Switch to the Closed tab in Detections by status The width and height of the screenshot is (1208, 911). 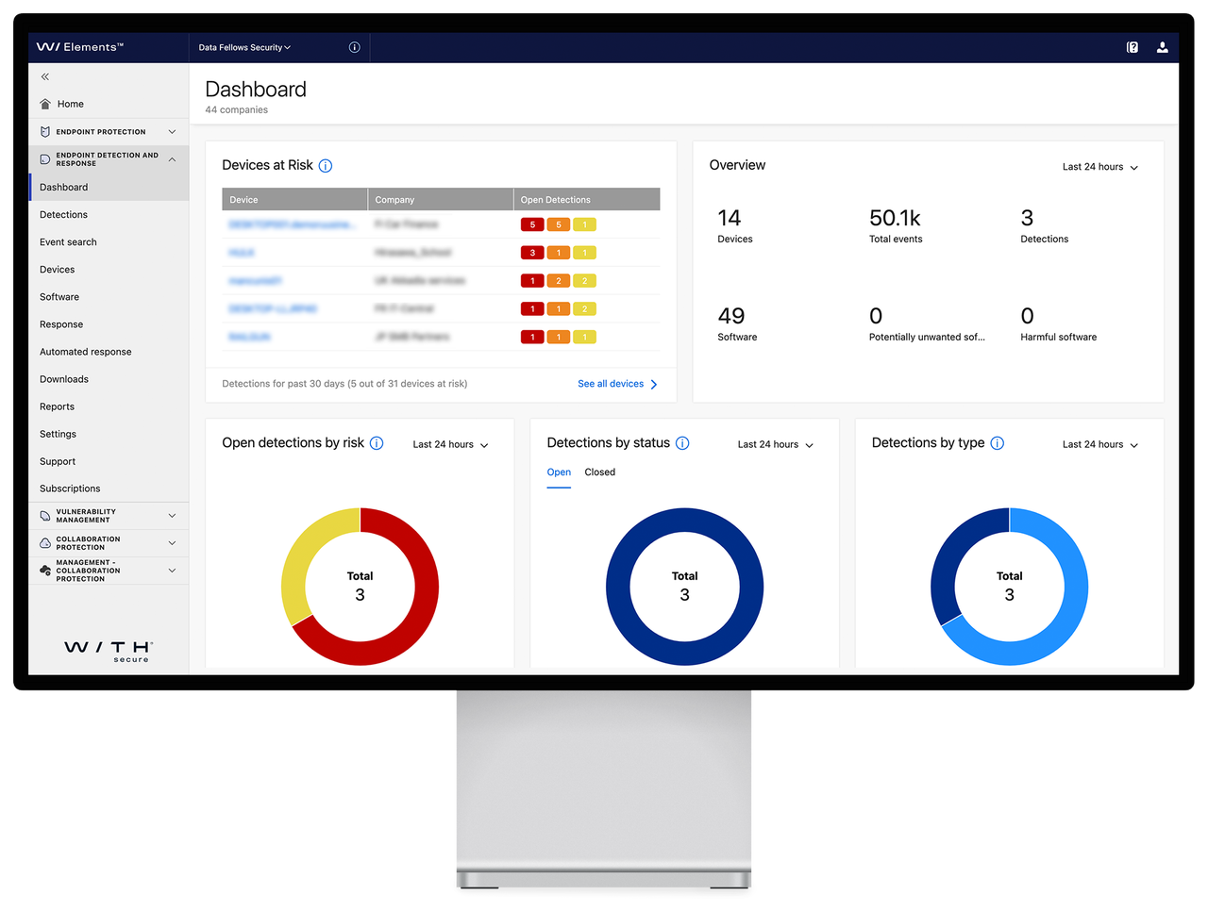(x=599, y=472)
